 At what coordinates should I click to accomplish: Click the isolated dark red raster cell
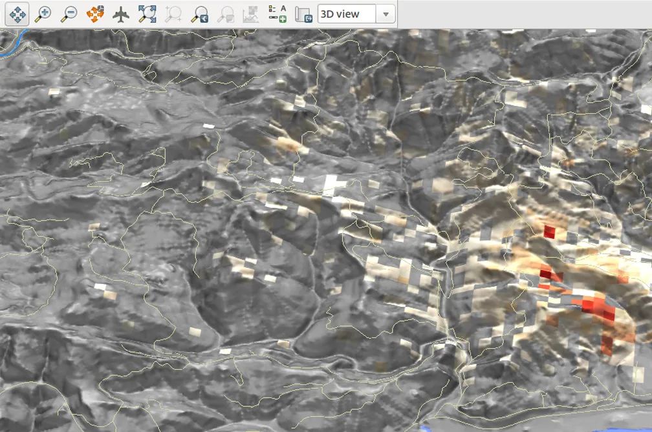pos(549,231)
